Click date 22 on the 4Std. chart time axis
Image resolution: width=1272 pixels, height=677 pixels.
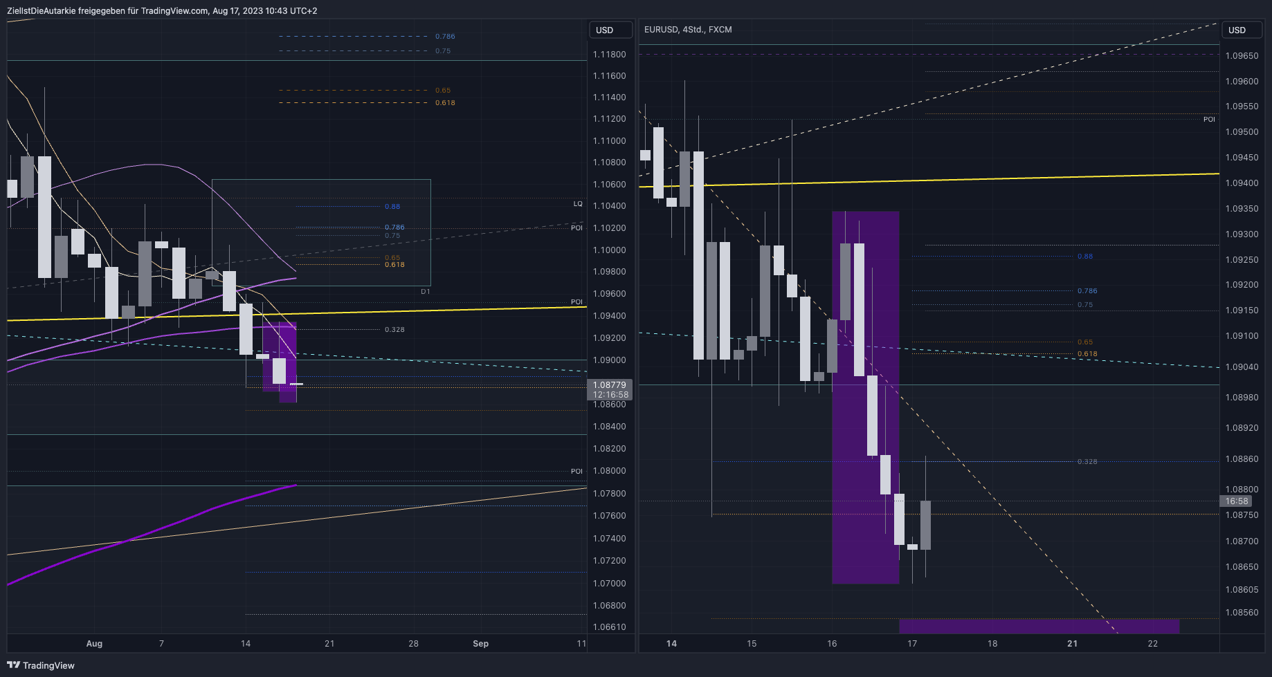pyautogui.click(x=1152, y=643)
